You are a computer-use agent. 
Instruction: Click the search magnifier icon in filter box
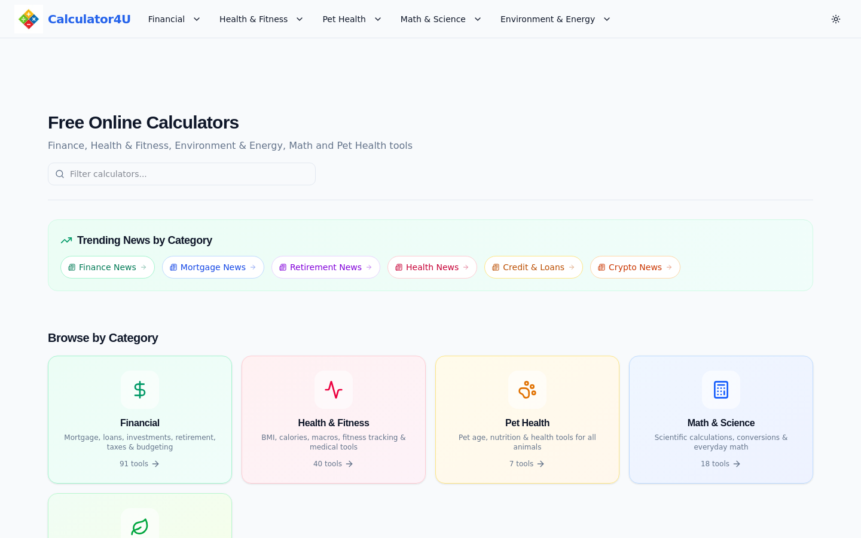click(60, 174)
